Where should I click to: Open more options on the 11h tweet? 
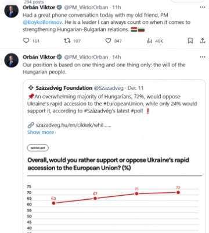203,8
